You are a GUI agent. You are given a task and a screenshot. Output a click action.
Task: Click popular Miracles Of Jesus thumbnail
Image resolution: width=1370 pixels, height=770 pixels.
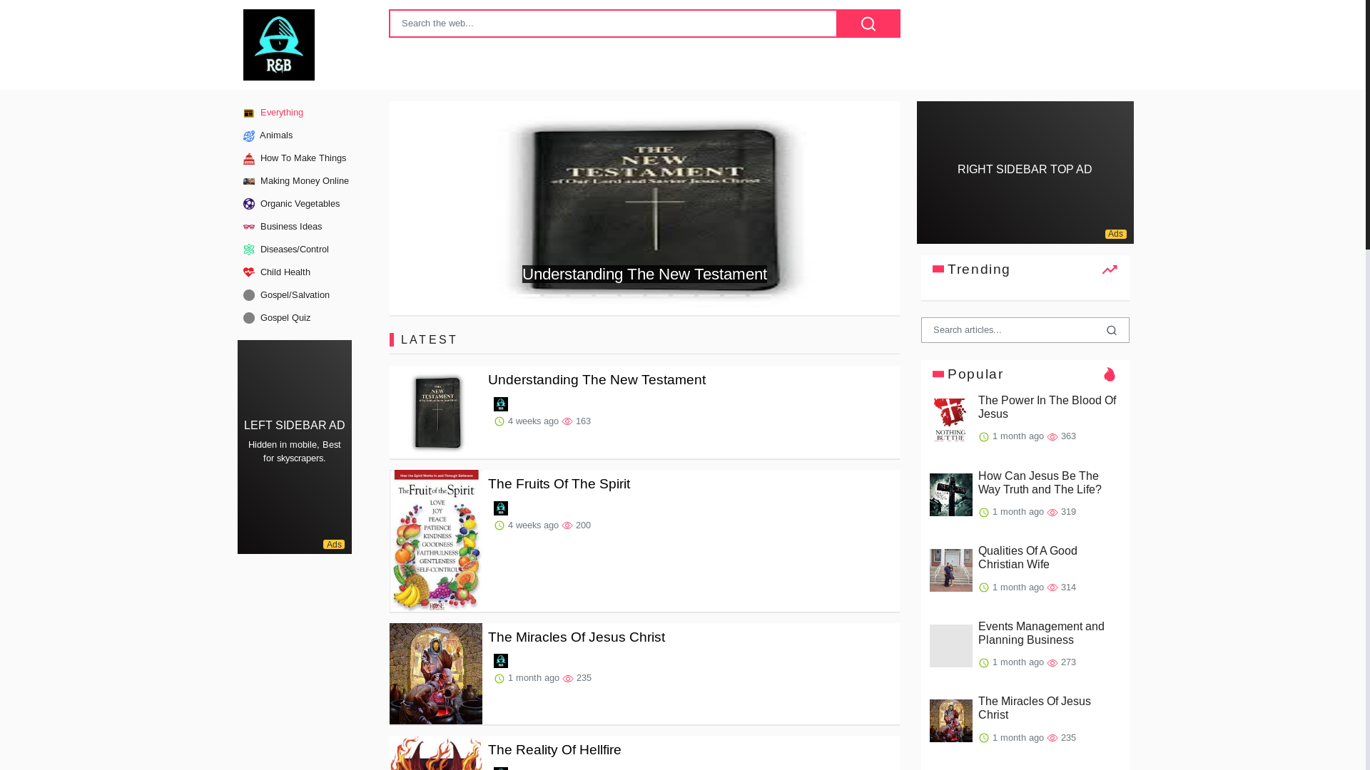(950, 721)
